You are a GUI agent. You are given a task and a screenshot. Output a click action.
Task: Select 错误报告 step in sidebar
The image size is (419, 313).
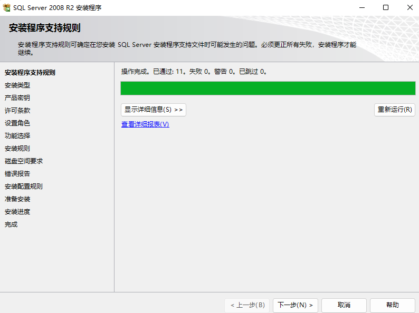point(17,174)
